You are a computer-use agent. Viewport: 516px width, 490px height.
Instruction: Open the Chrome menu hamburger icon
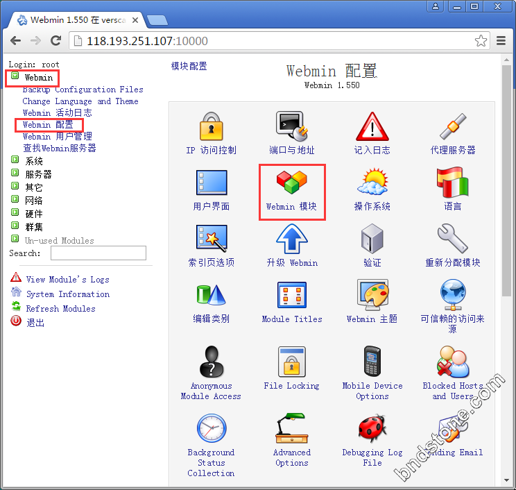[x=501, y=41]
